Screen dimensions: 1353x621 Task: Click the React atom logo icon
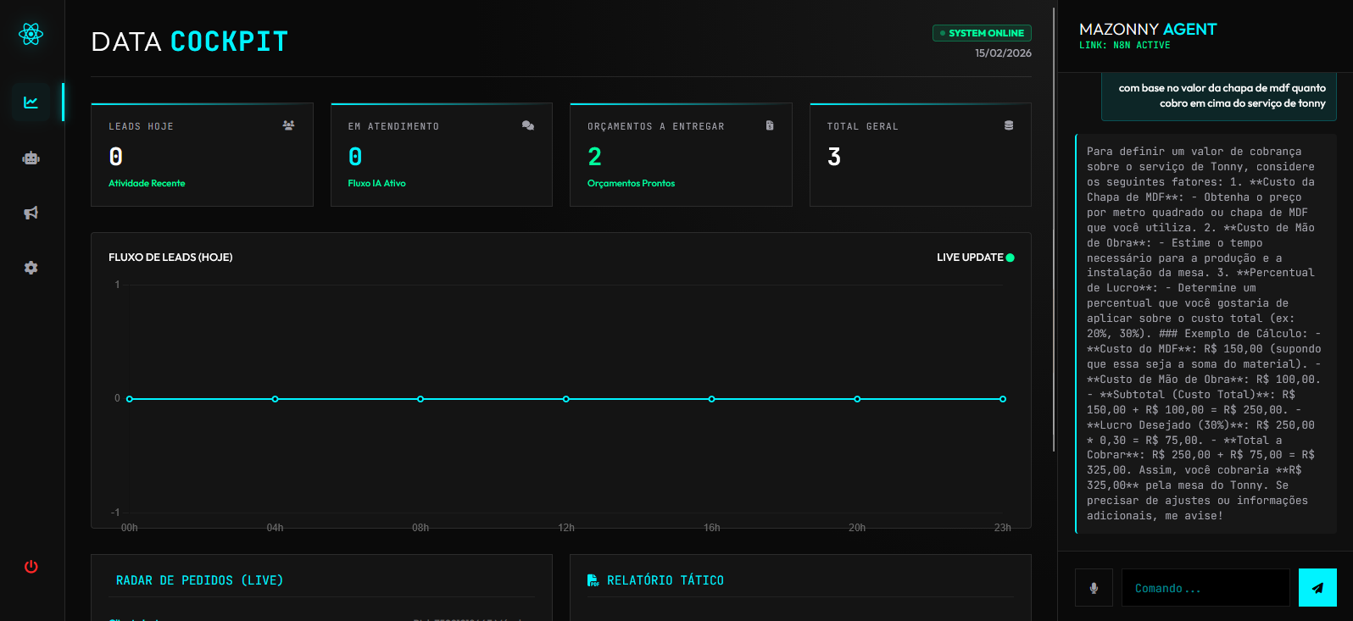31,34
